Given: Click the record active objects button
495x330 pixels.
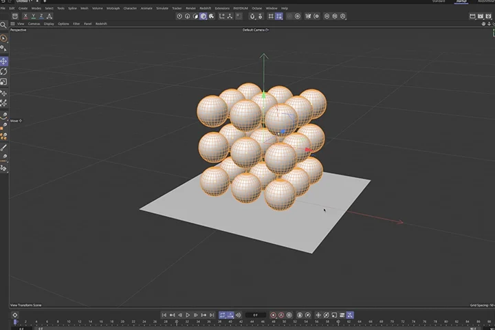Looking at the screenshot, I should click(x=273, y=315).
